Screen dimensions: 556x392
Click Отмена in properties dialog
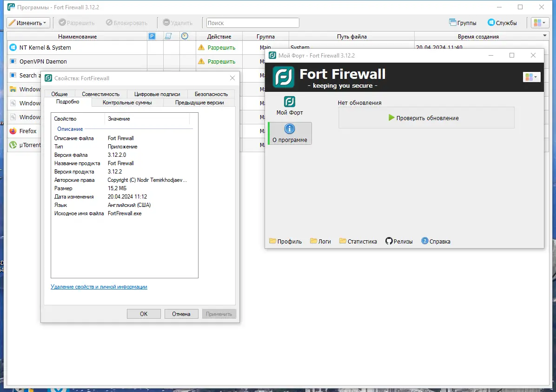(x=181, y=314)
